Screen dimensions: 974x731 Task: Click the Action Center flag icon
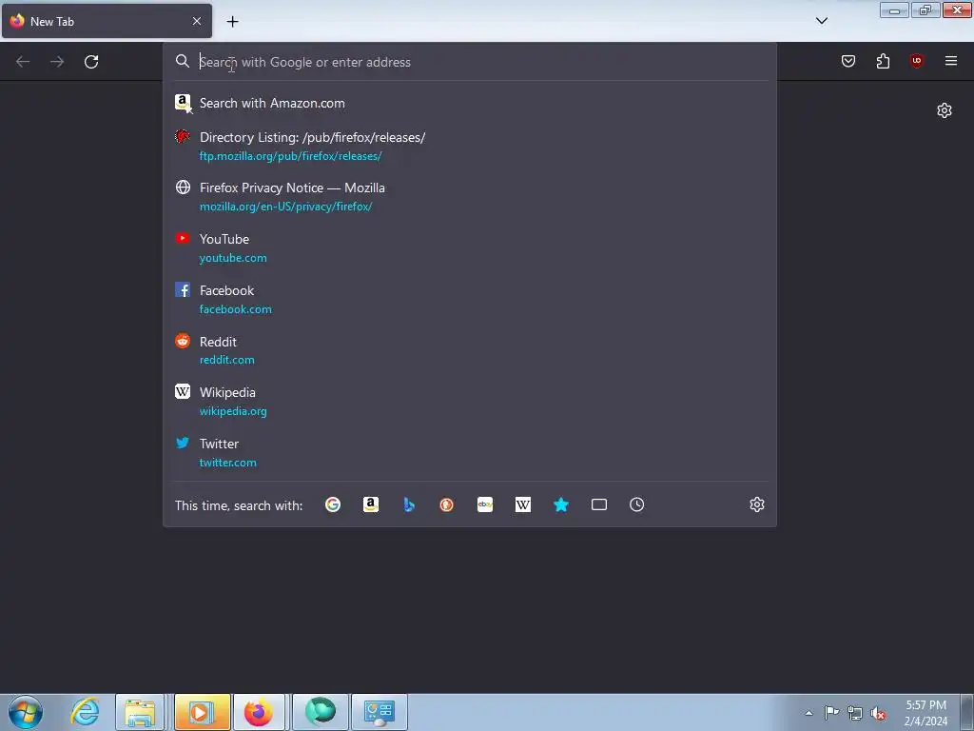pyautogui.click(x=831, y=713)
